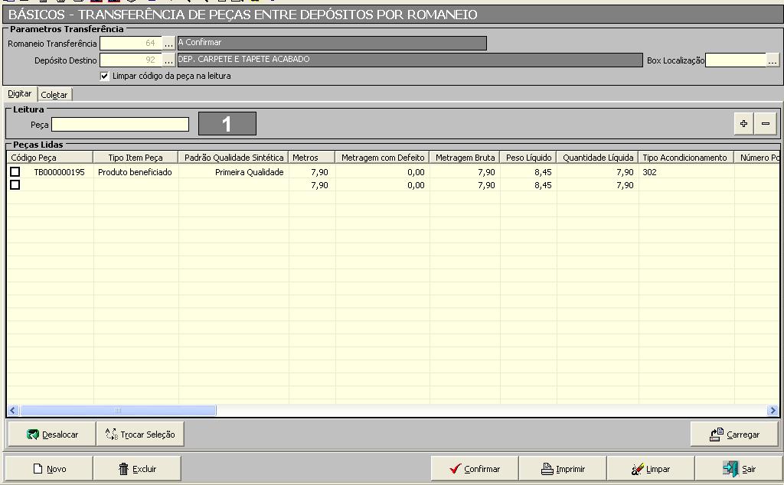Open Depósito Destino lookup ellipsis button
The height and width of the screenshot is (485, 784).
point(168,60)
